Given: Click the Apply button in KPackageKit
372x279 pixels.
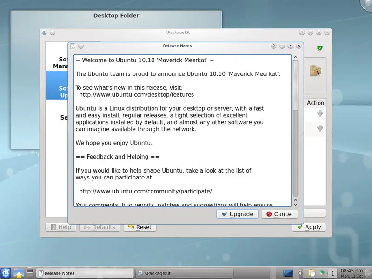Looking at the screenshot, I should point(309,227).
